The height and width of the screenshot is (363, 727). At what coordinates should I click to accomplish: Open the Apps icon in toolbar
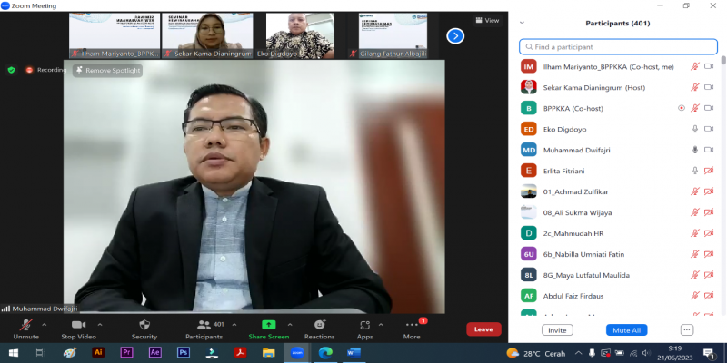364,325
